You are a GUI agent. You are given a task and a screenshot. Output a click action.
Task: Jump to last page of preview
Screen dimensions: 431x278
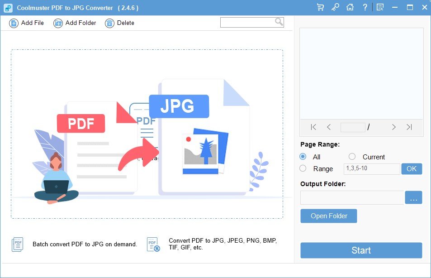pos(409,127)
